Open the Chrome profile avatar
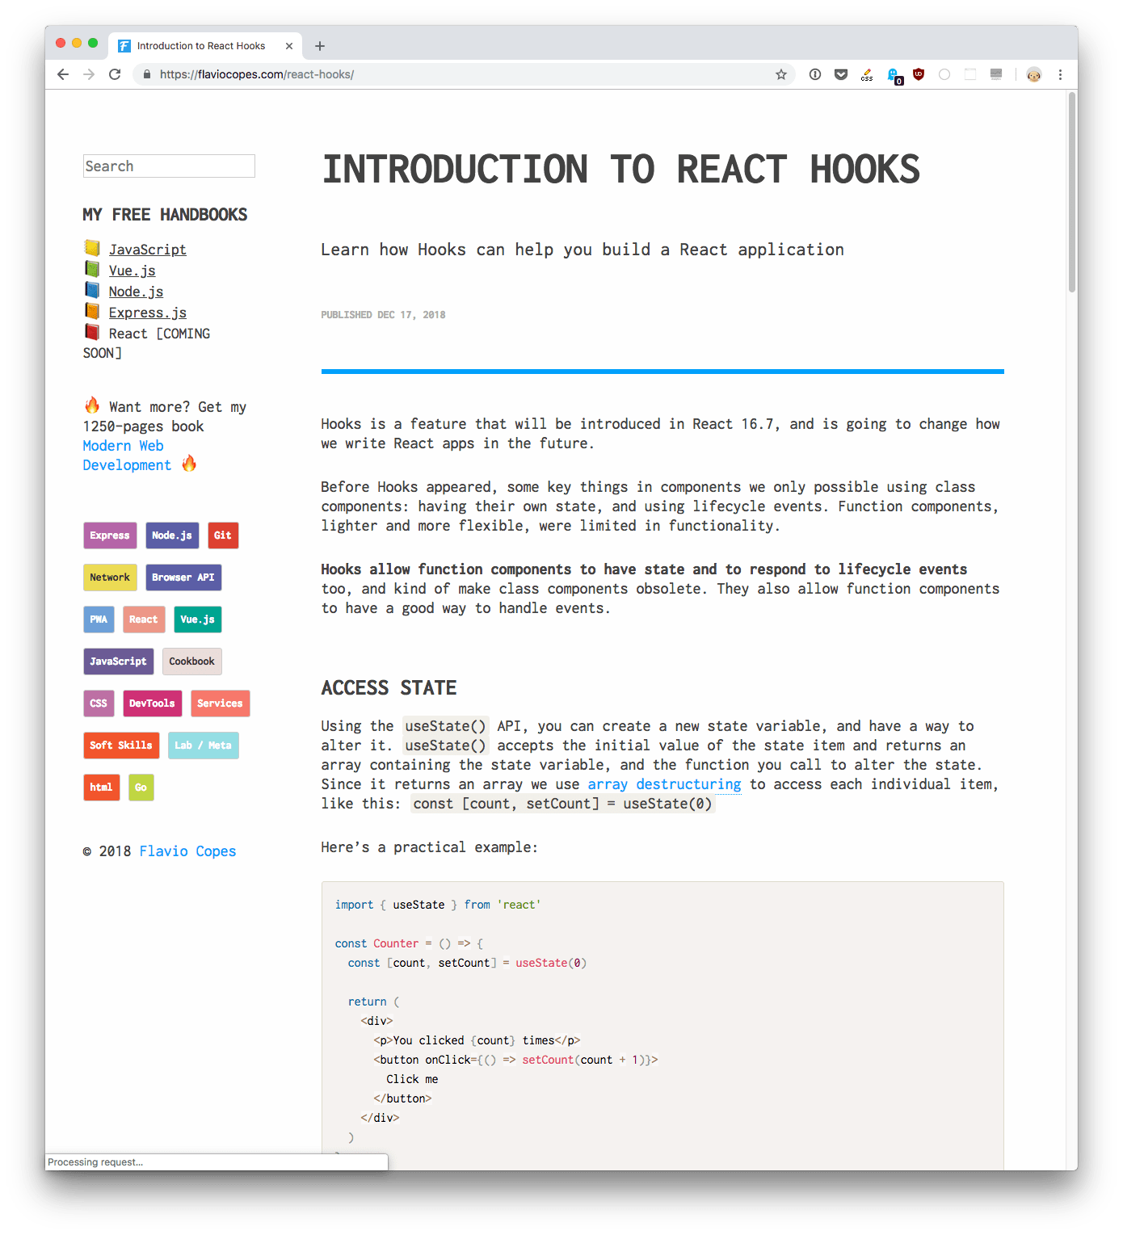The image size is (1123, 1235). point(1034,74)
